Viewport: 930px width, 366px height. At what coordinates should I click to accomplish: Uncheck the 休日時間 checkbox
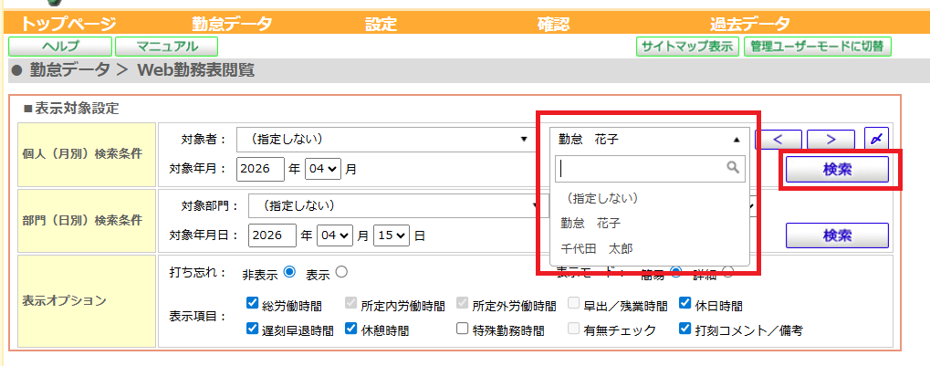(x=685, y=305)
